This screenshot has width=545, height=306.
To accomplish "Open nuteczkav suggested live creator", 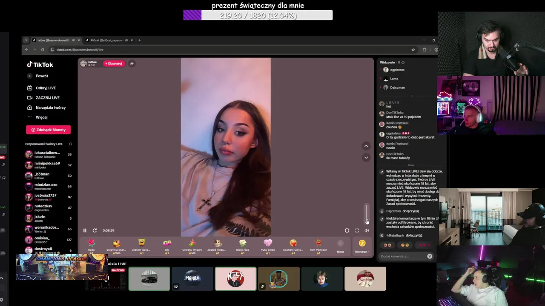I will pyautogui.click(x=48, y=207).
